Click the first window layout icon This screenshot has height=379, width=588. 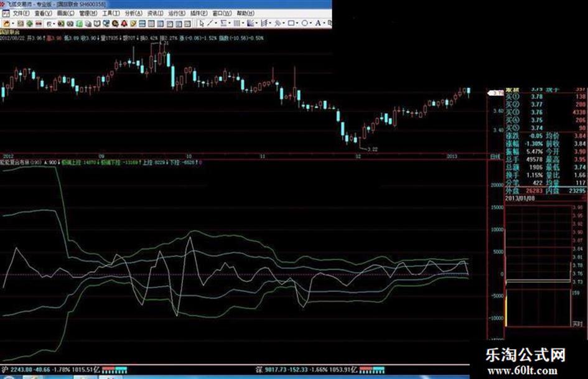click(142, 24)
